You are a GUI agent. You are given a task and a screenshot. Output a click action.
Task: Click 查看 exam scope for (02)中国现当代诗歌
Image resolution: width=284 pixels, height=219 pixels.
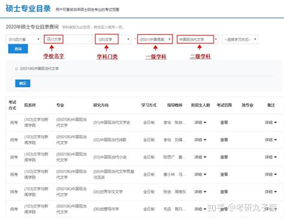[x=224, y=140]
